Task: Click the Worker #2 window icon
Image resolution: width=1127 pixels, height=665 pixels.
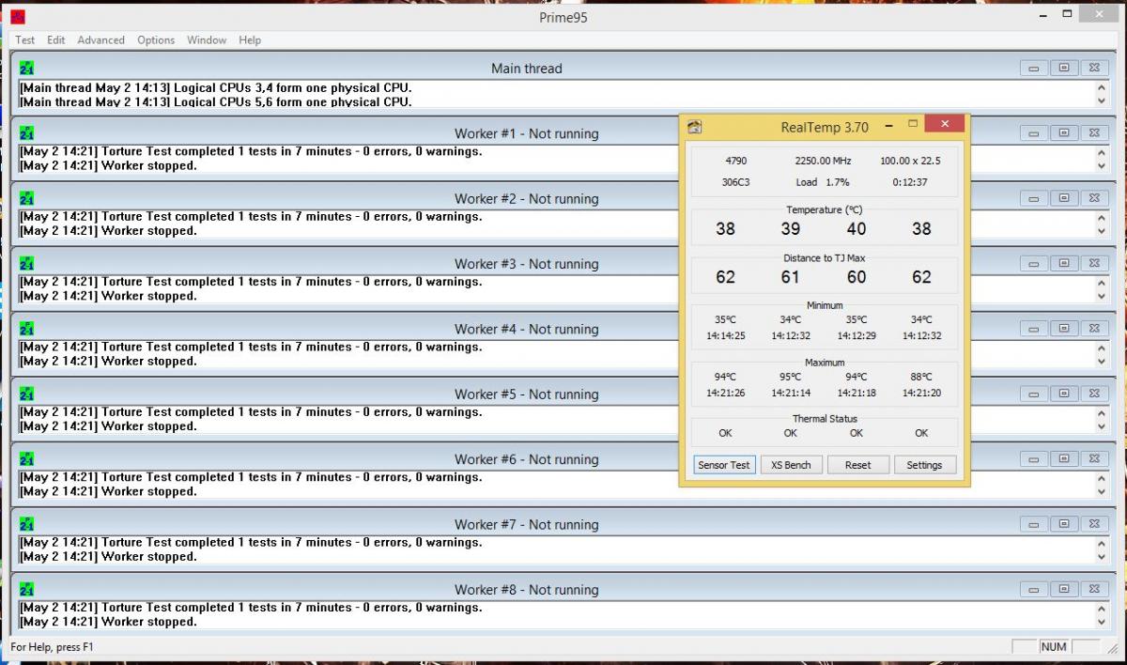Action: pos(27,198)
